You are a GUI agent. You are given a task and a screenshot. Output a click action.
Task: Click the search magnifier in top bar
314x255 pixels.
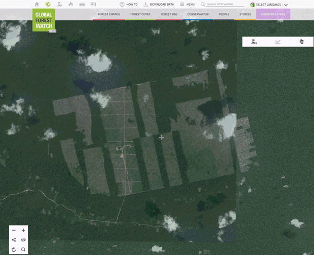pos(202,4)
